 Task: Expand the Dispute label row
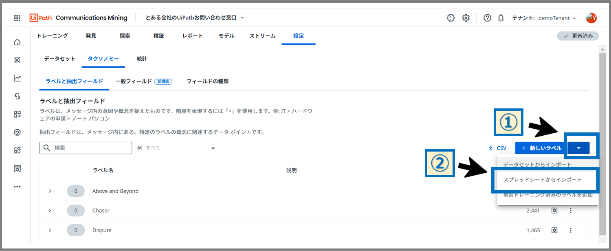(50, 230)
